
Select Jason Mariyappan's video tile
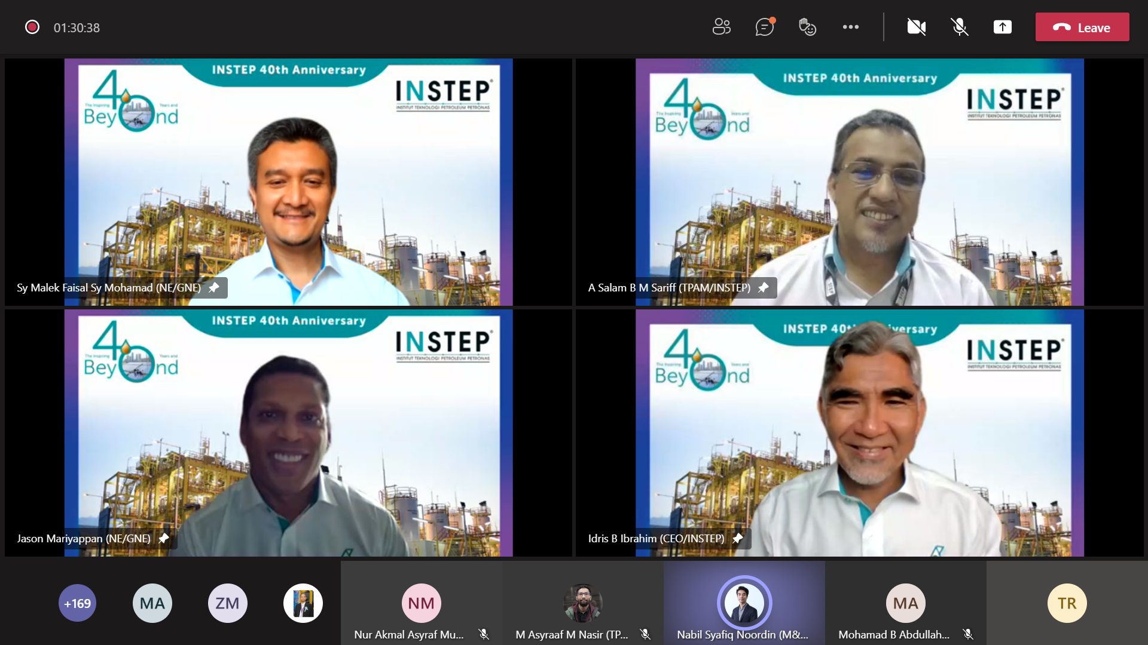tap(288, 433)
